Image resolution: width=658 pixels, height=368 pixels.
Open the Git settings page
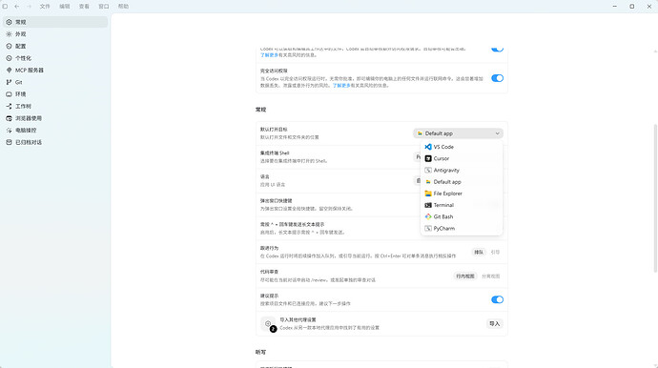click(55, 82)
